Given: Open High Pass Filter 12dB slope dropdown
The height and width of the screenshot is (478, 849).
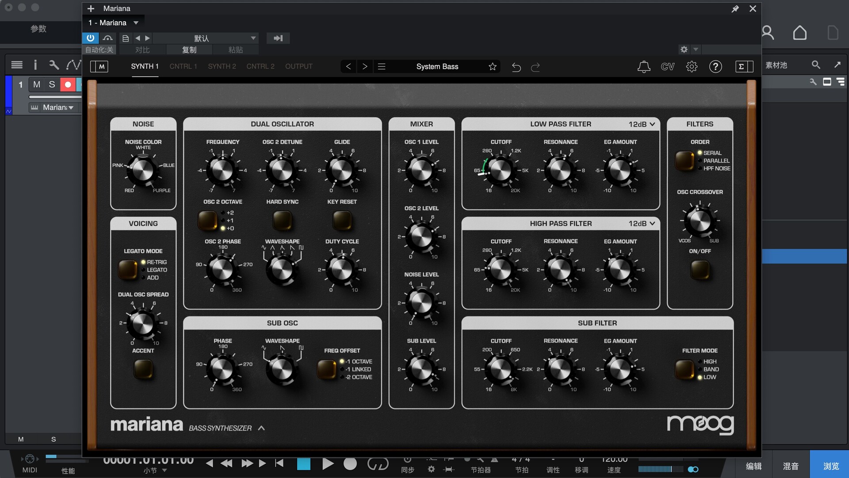Looking at the screenshot, I should click(x=642, y=224).
